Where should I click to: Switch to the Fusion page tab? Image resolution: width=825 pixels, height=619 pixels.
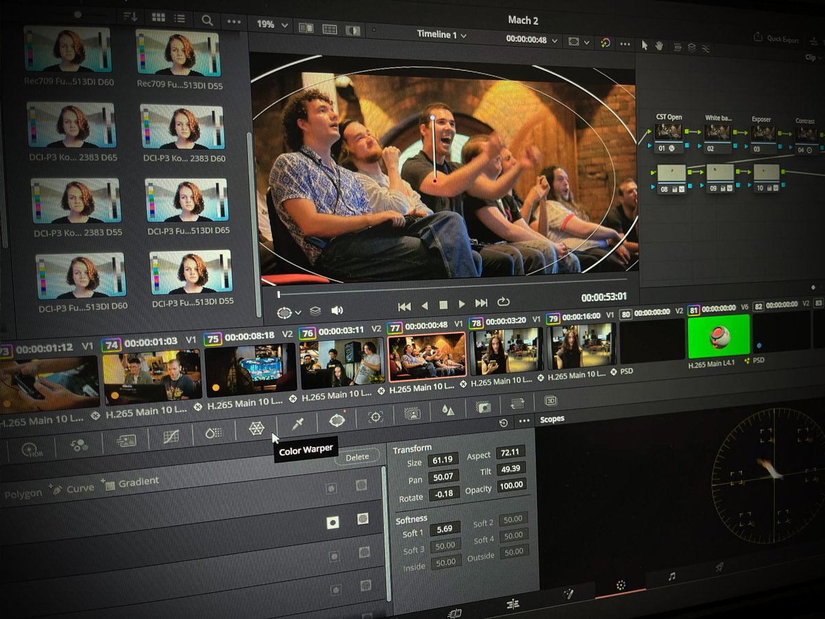click(568, 594)
